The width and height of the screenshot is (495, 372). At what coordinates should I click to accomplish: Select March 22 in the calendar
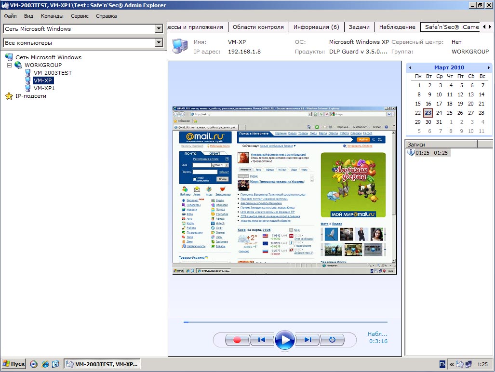pyautogui.click(x=418, y=113)
